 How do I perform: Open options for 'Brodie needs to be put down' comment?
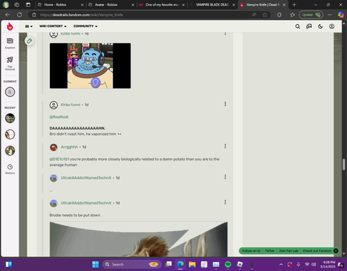click(225, 202)
